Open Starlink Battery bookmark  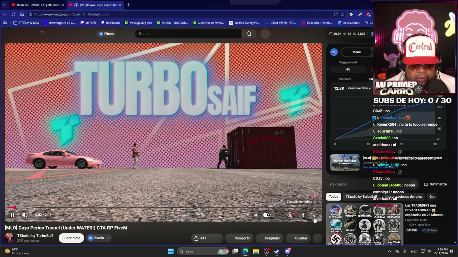tap(244, 23)
